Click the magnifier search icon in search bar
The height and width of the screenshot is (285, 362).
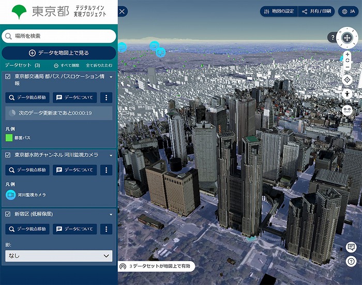(x=8, y=36)
